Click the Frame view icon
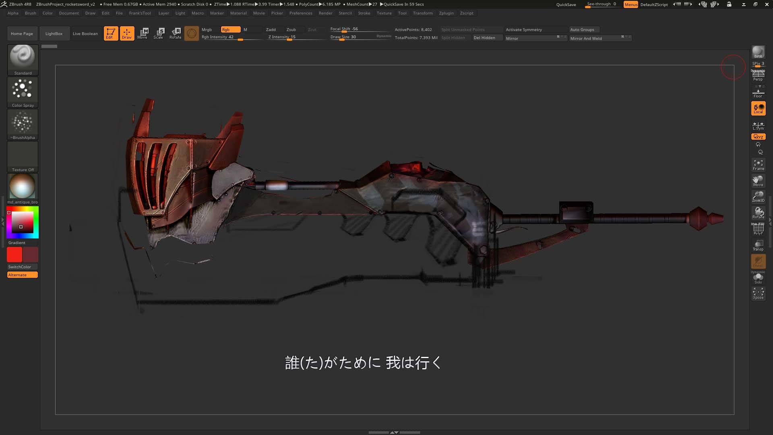773x435 pixels. [x=758, y=165]
